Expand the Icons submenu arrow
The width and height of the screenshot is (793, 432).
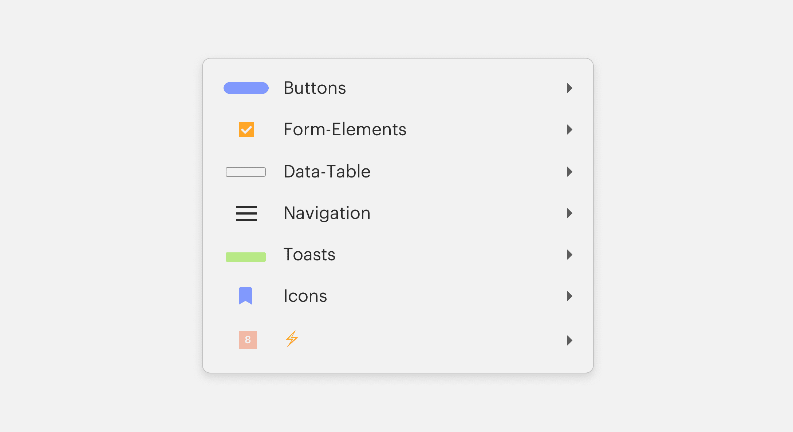(x=570, y=296)
